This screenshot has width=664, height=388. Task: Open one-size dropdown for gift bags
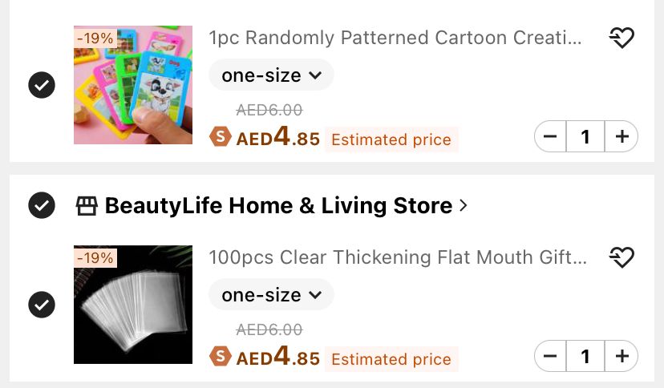pyautogui.click(x=271, y=295)
